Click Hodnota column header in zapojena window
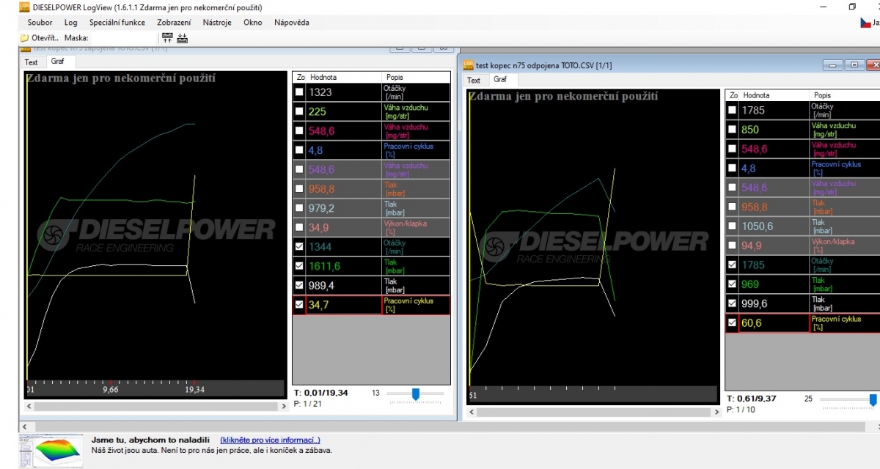The height and width of the screenshot is (469, 880). (344, 77)
